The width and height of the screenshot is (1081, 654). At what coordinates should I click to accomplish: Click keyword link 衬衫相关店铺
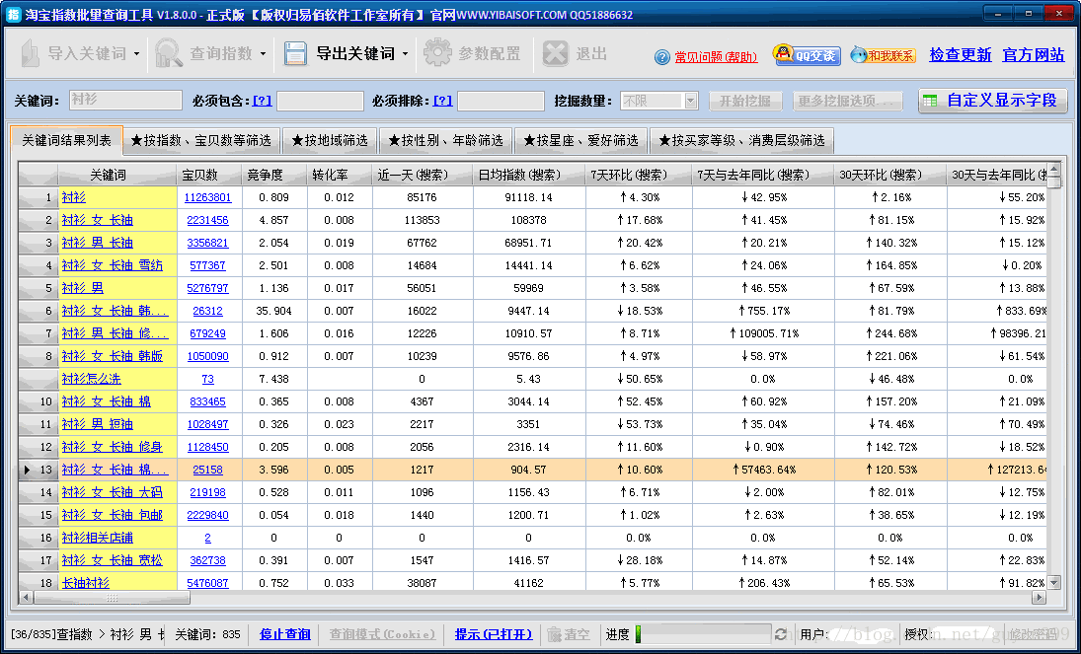(x=97, y=538)
